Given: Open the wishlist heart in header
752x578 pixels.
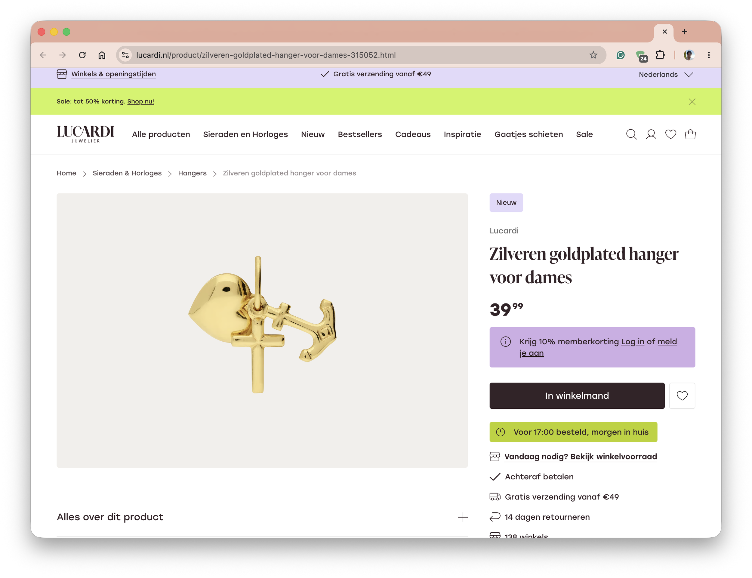Looking at the screenshot, I should point(670,134).
